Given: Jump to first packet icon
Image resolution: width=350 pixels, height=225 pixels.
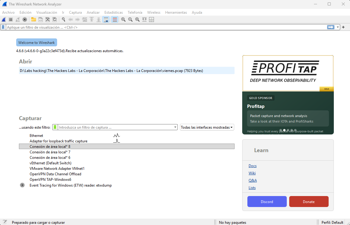Looking at the screenshot, I should [x=92, y=20].
